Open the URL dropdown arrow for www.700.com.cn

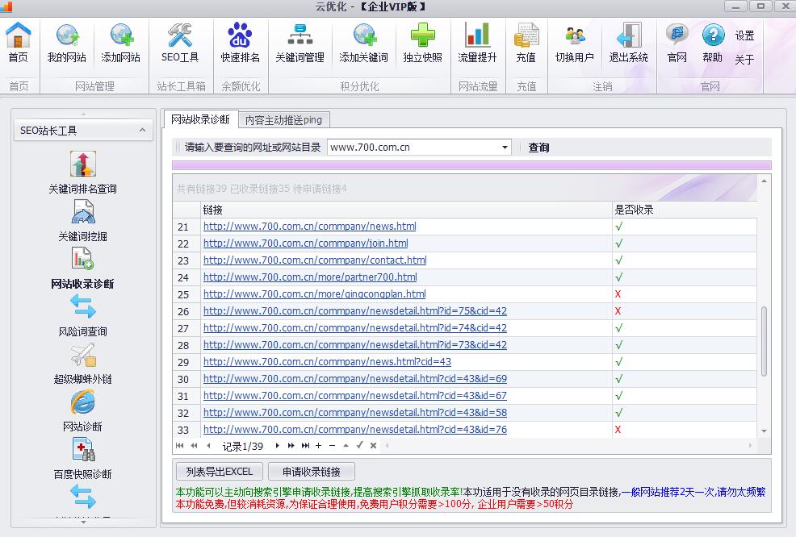point(505,148)
